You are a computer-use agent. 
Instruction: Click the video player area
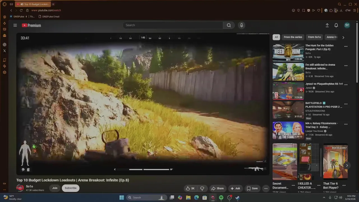pyautogui.click(x=143, y=104)
